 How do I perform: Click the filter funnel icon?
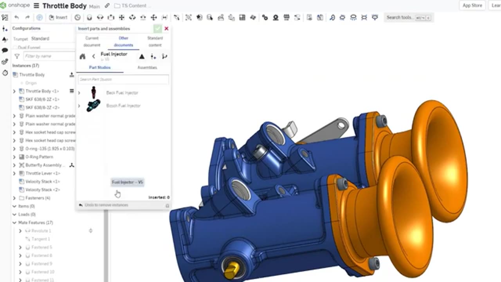[17, 56]
